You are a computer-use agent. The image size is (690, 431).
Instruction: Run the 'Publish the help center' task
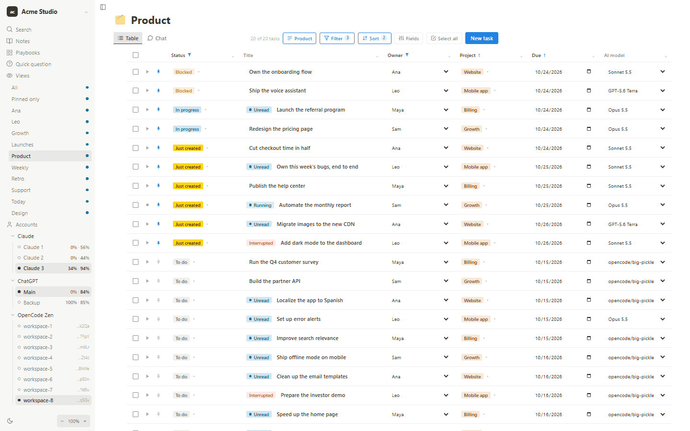click(x=148, y=186)
